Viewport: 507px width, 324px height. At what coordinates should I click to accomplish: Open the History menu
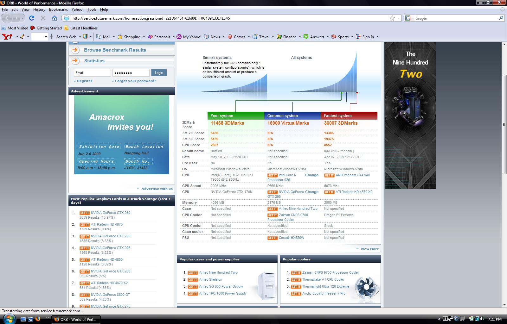(x=39, y=9)
